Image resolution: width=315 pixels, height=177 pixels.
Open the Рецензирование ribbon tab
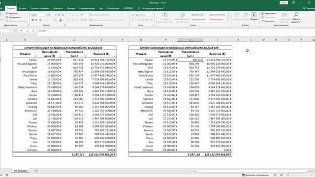87,8
